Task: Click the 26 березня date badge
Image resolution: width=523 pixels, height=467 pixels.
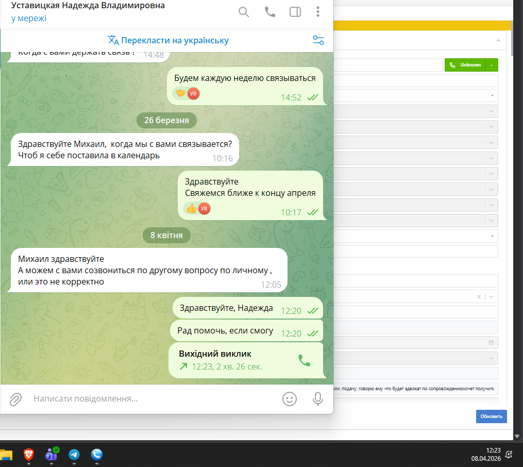Action: pyautogui.click(x=166, y=121)
